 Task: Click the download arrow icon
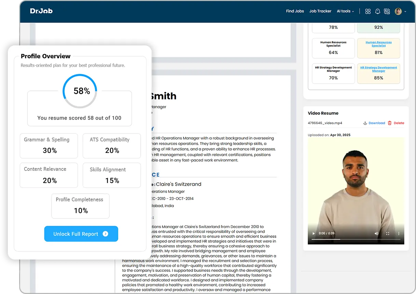[365, 123]
